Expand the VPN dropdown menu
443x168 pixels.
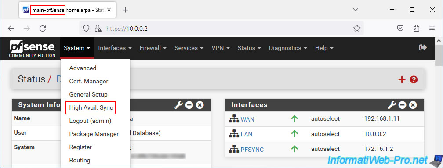pos(221,48)
